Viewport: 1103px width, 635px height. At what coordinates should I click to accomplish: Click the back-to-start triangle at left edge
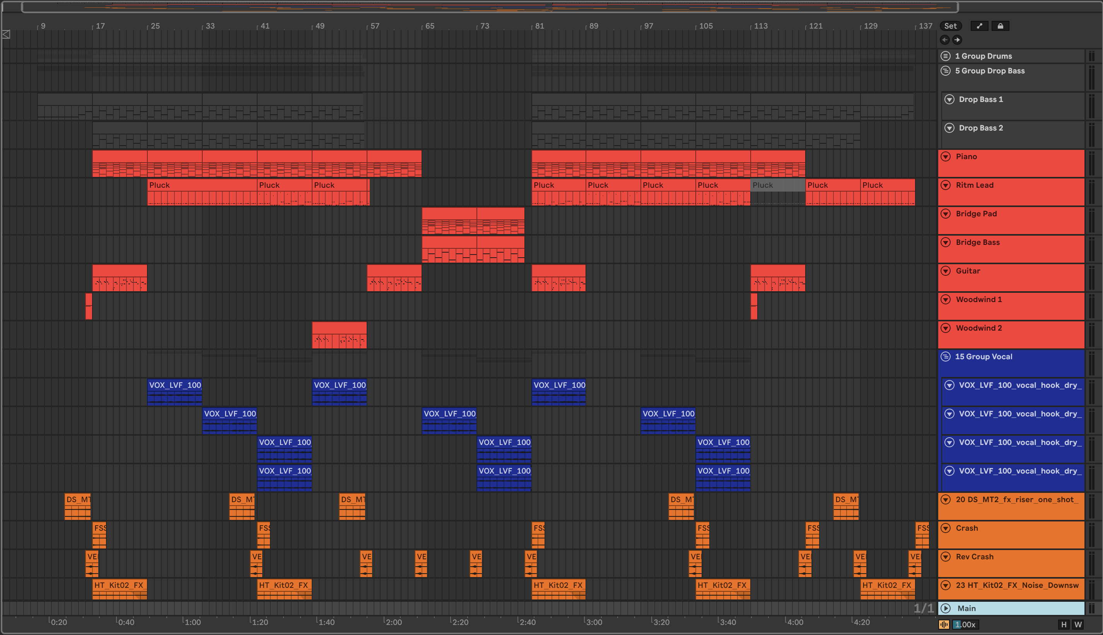coord(6,34)
